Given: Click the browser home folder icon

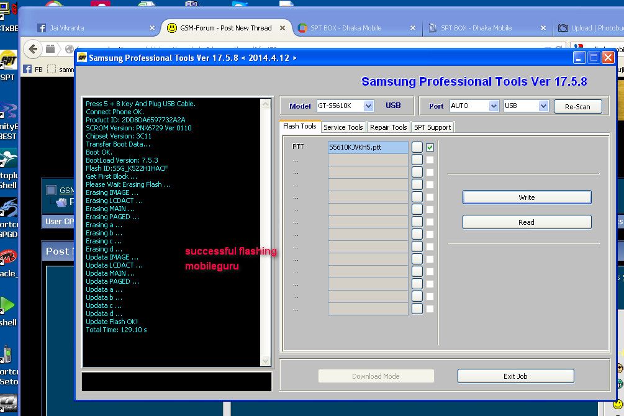Looking at the screenshot, I should click(x=50, y=49).
